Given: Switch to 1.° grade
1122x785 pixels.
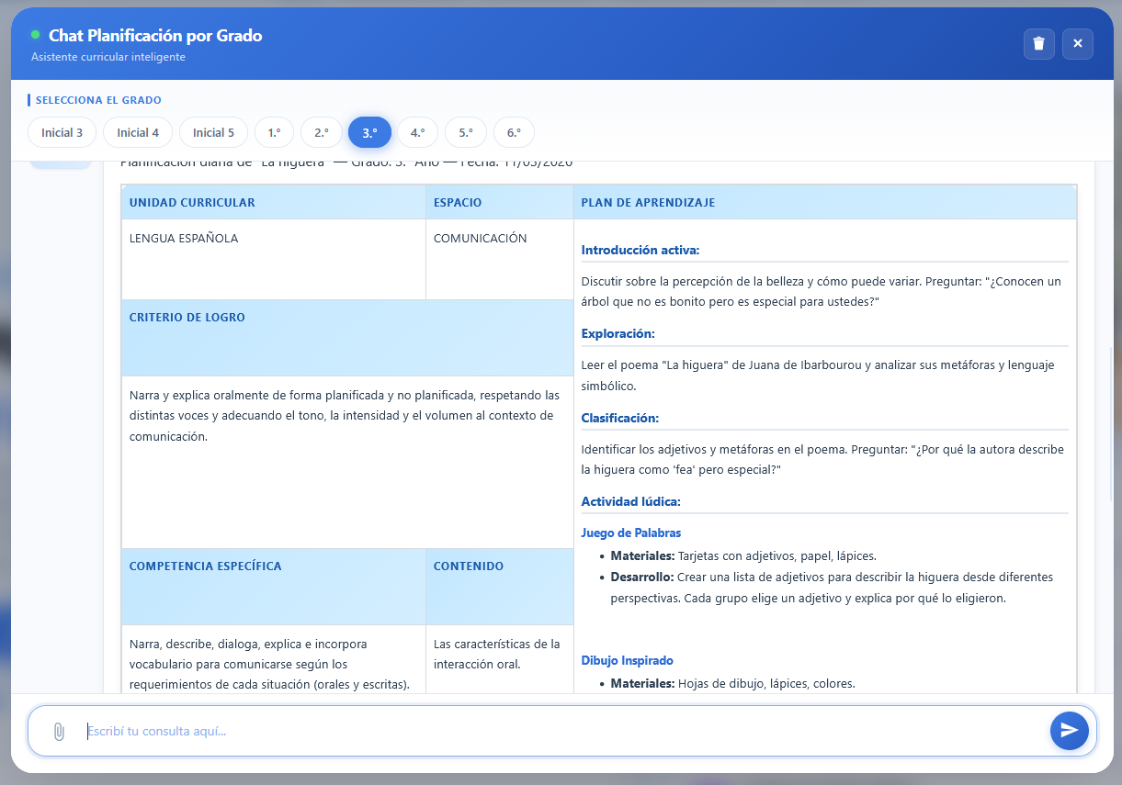Looking at the screenshot, I should [274, 132].
